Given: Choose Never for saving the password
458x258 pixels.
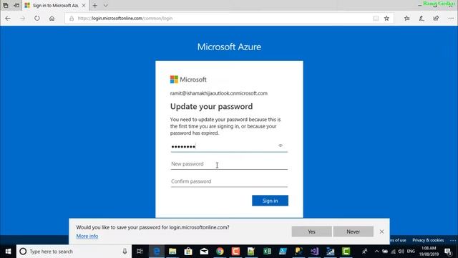Looking at the screenshot, I should coord(353,231).
